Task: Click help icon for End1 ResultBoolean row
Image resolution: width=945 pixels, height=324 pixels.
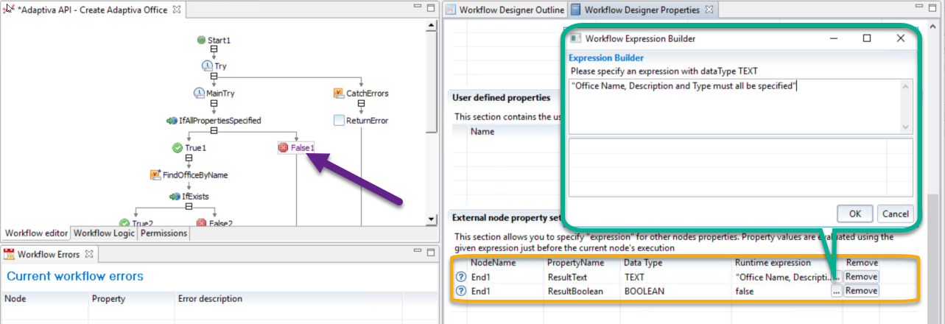Action: point(461,291)
